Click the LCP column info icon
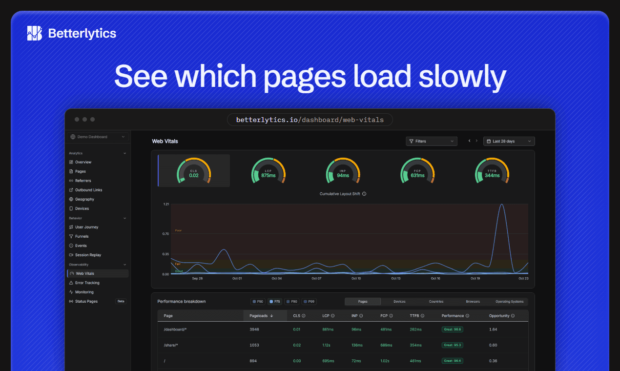The image size is (620, 371). pos(333,316)
